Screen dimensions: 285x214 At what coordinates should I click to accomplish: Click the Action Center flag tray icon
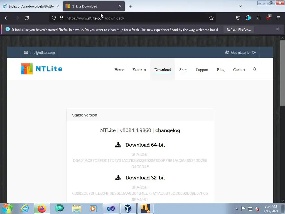[243, 209]
